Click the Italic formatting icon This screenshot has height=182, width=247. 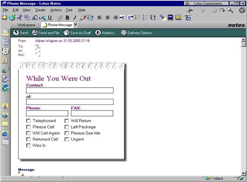point(75,18)
